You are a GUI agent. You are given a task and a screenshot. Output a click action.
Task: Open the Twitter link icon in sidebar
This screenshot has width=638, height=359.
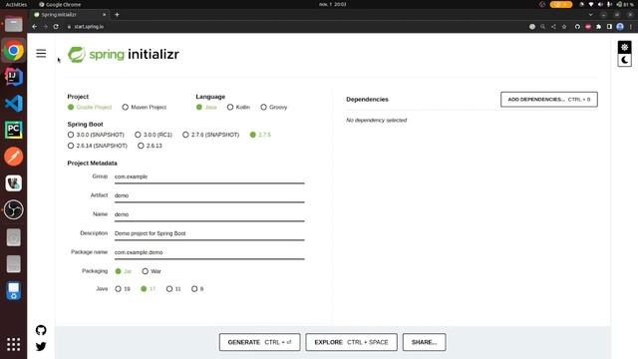point(41,346)
